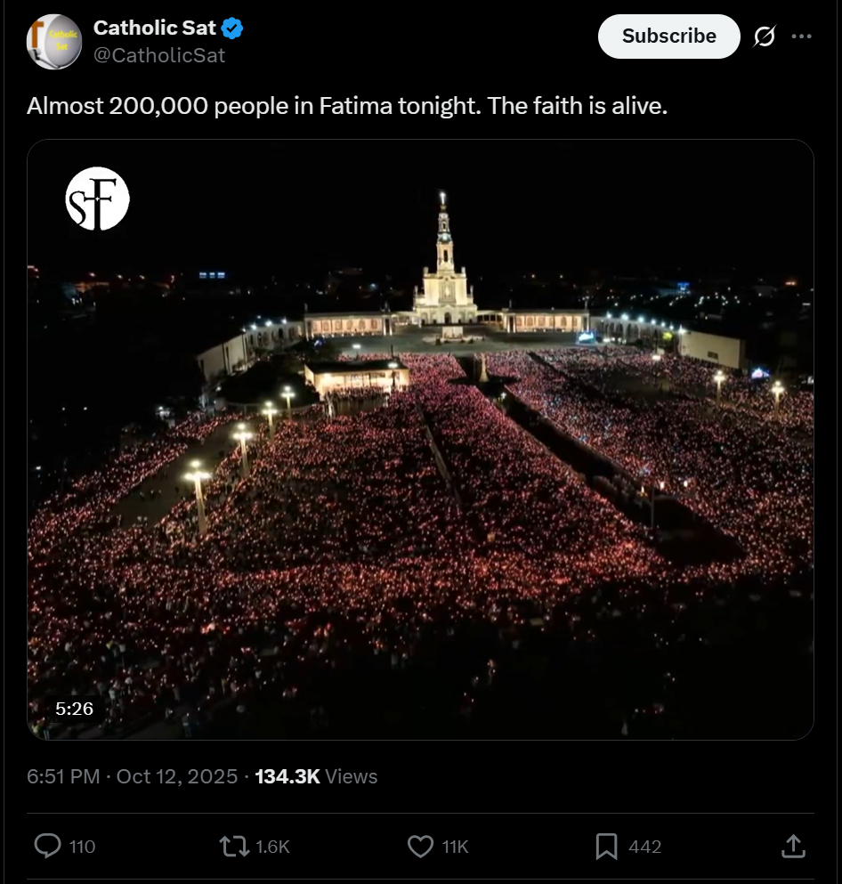This screenshot has height=884, width=842.
Task: Click the 5:26 video duration badge
Action: point(74,709)
